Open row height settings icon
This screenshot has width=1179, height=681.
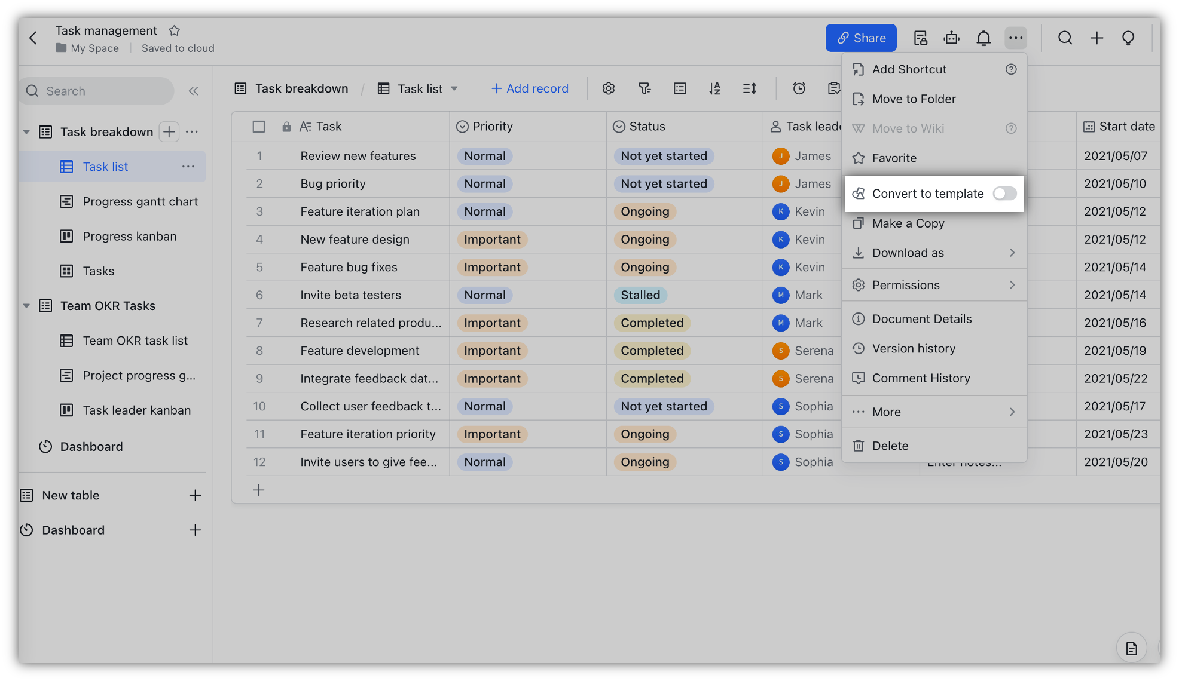click(749, 88)
